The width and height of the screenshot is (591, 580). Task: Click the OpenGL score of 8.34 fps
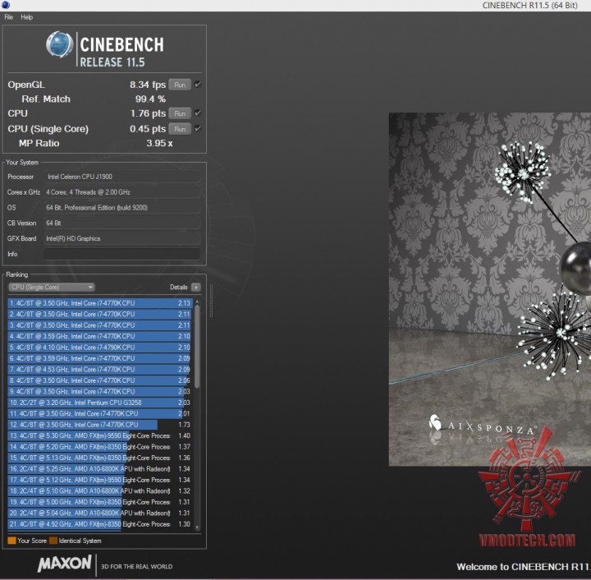coord(148,85)
